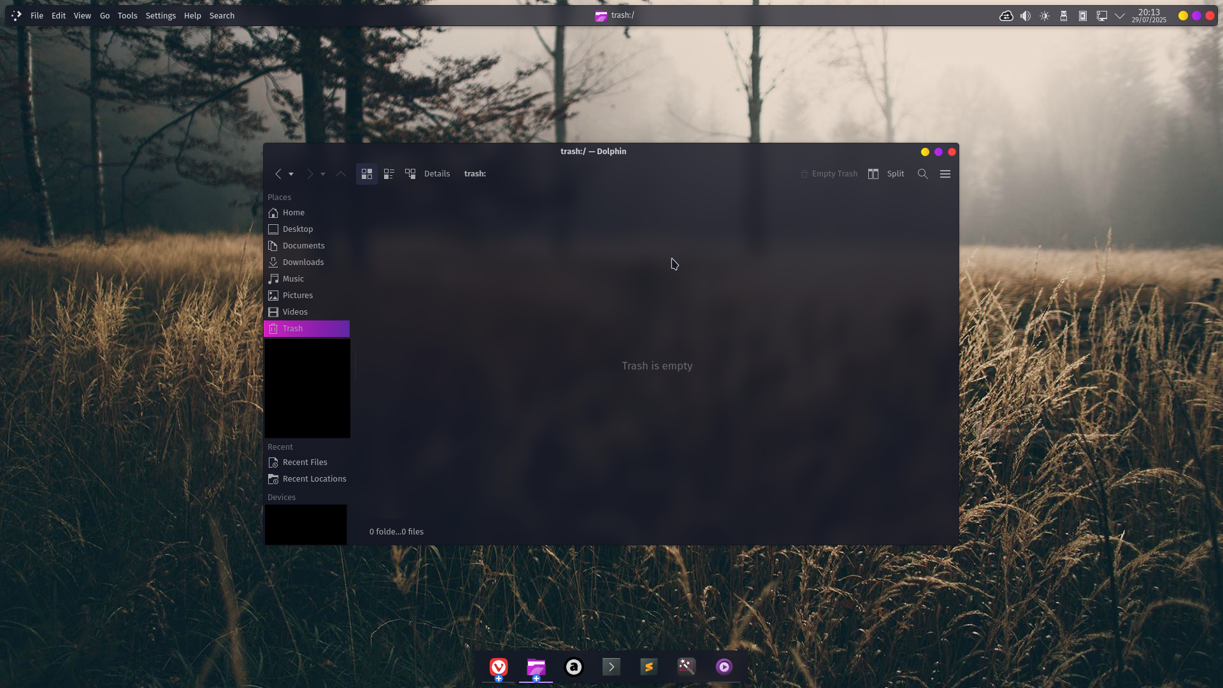Toggle the Split view icon
Screen dimensions: 1223x688
click(873, 174)
